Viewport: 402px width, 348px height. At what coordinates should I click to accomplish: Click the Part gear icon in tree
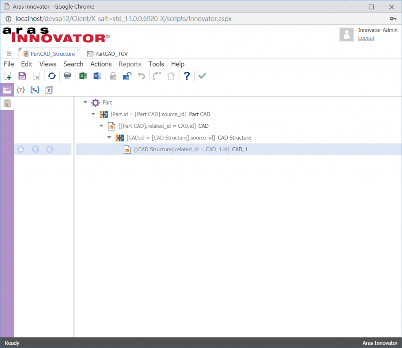95,103
